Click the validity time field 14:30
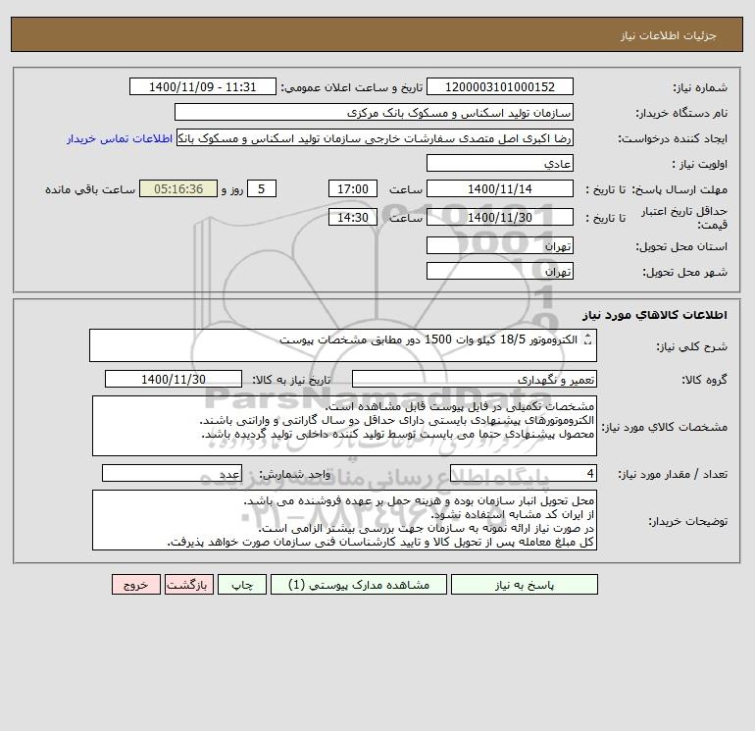 (x=353, y=217)
